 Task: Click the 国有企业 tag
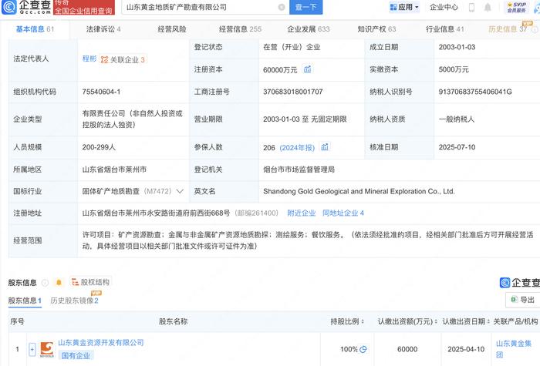pos(76,356)
